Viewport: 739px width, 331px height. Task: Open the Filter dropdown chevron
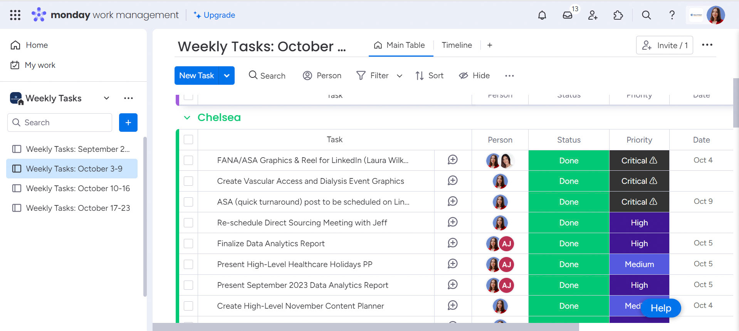400,76
